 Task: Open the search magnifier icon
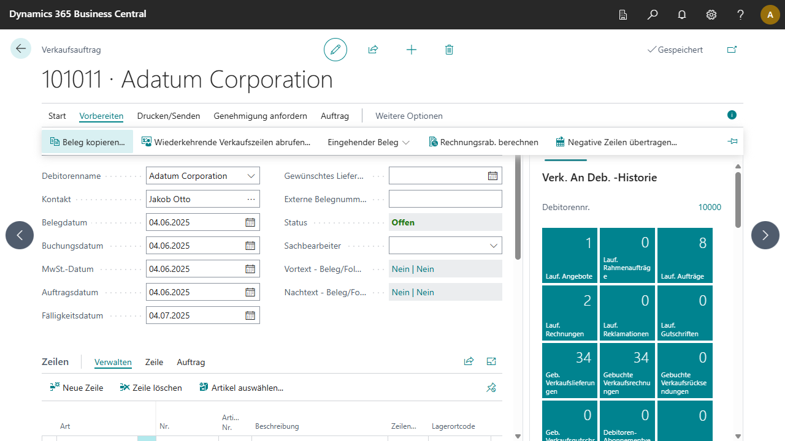point(653,15)
